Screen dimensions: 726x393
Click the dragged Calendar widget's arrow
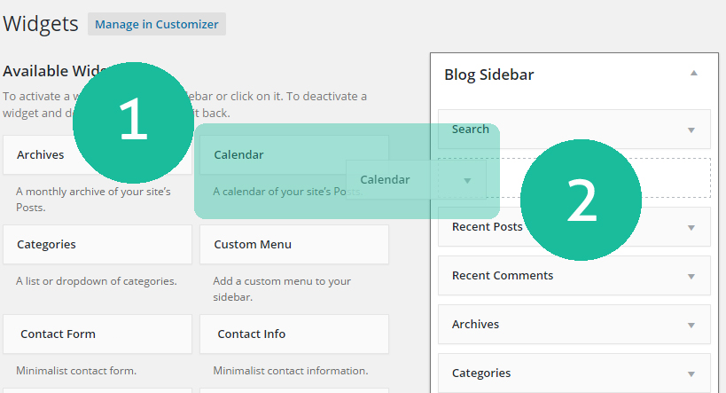(467, 180)
